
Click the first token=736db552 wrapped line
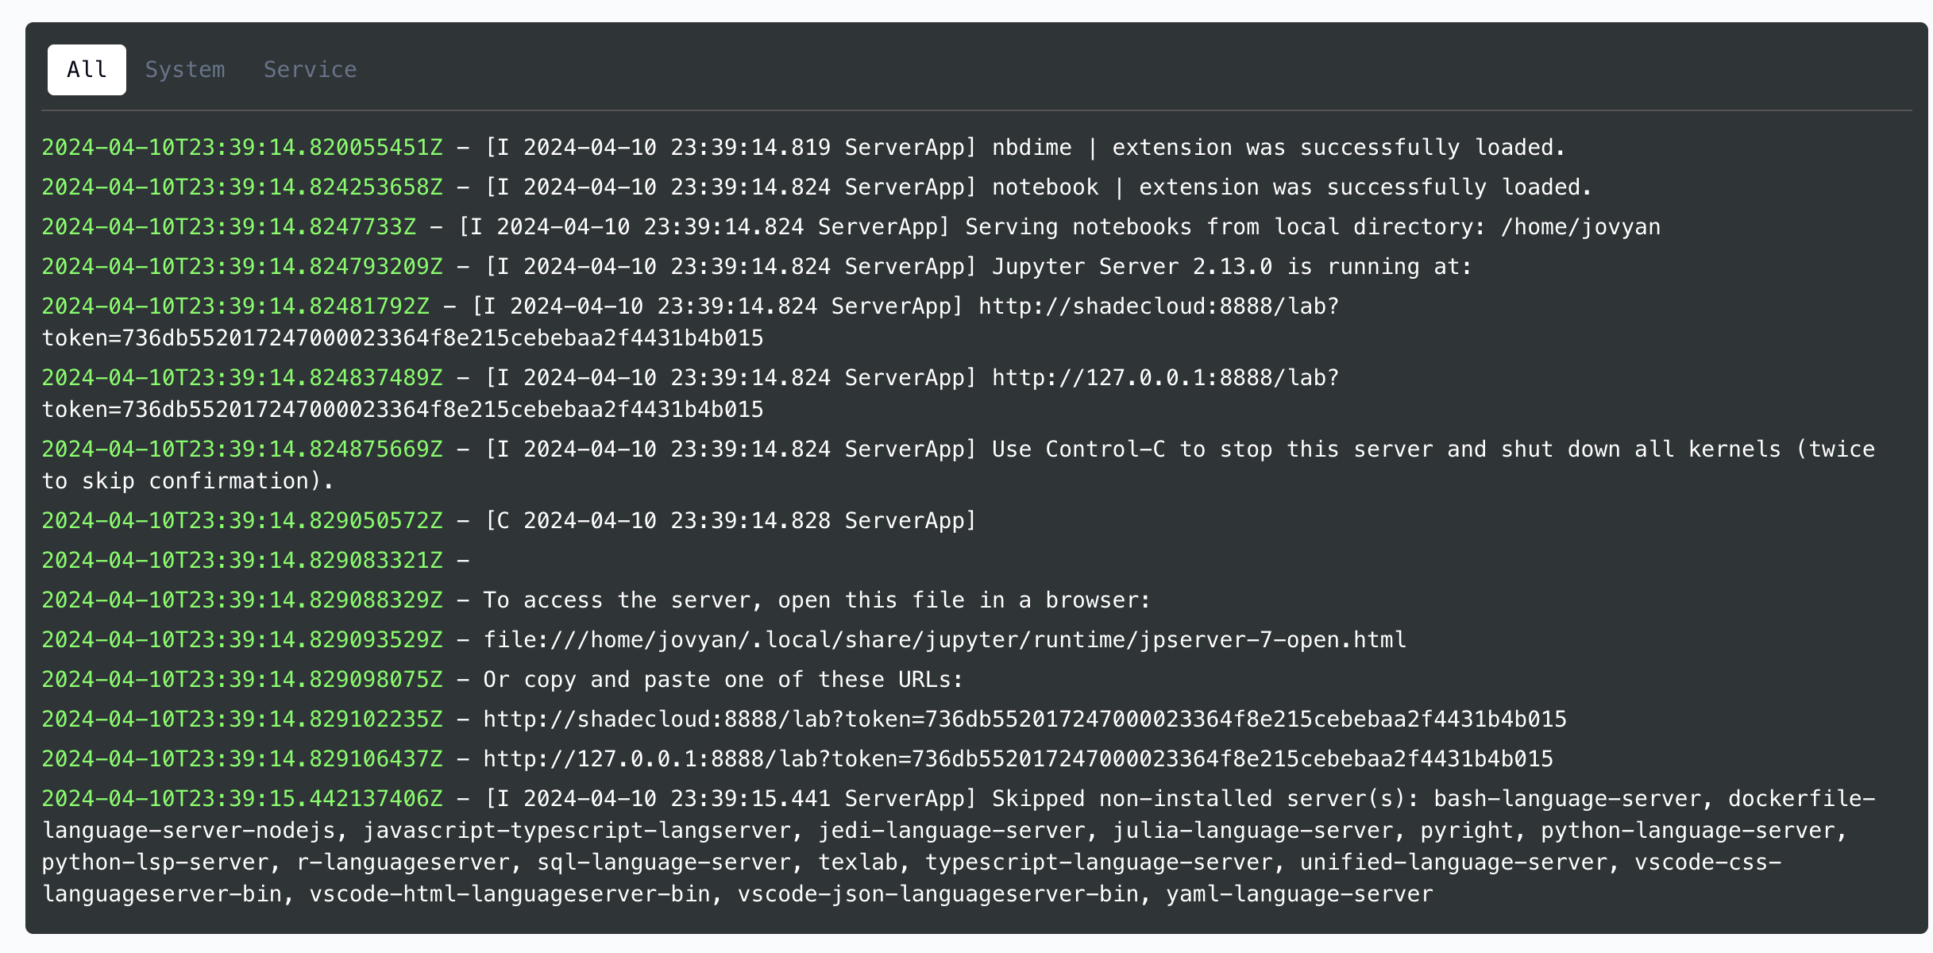(402, 338)
